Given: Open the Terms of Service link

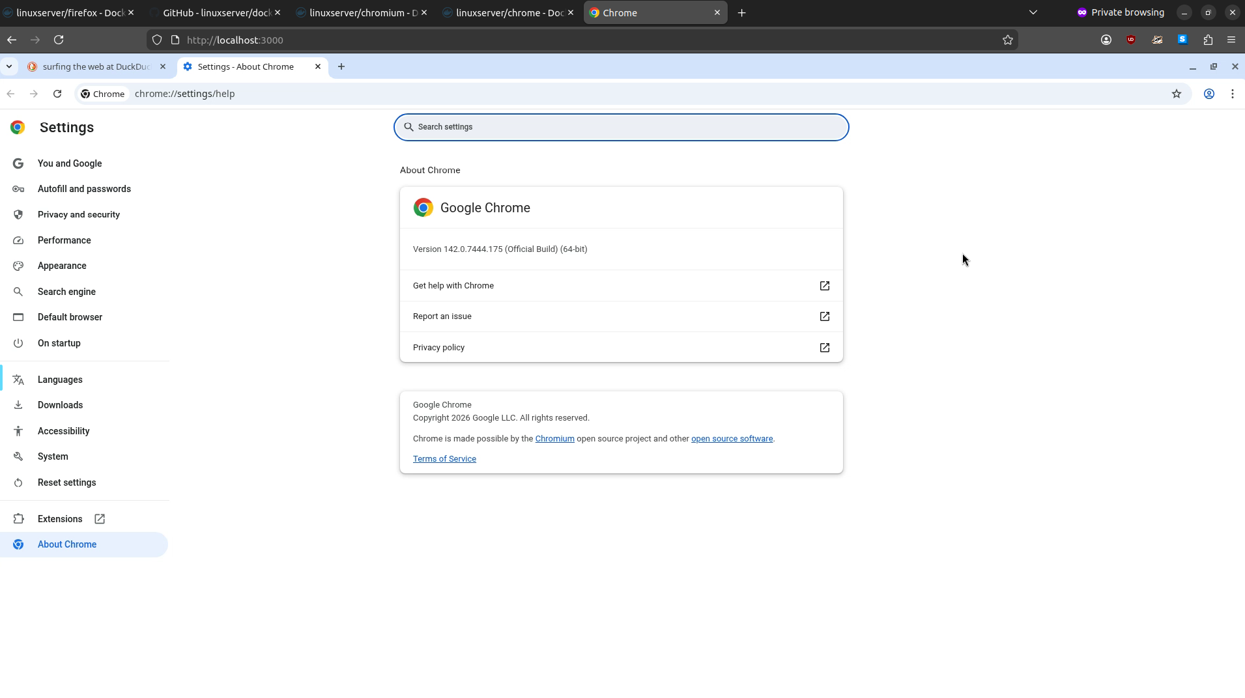Looking at the screenshot, I should tap(445, 459).
